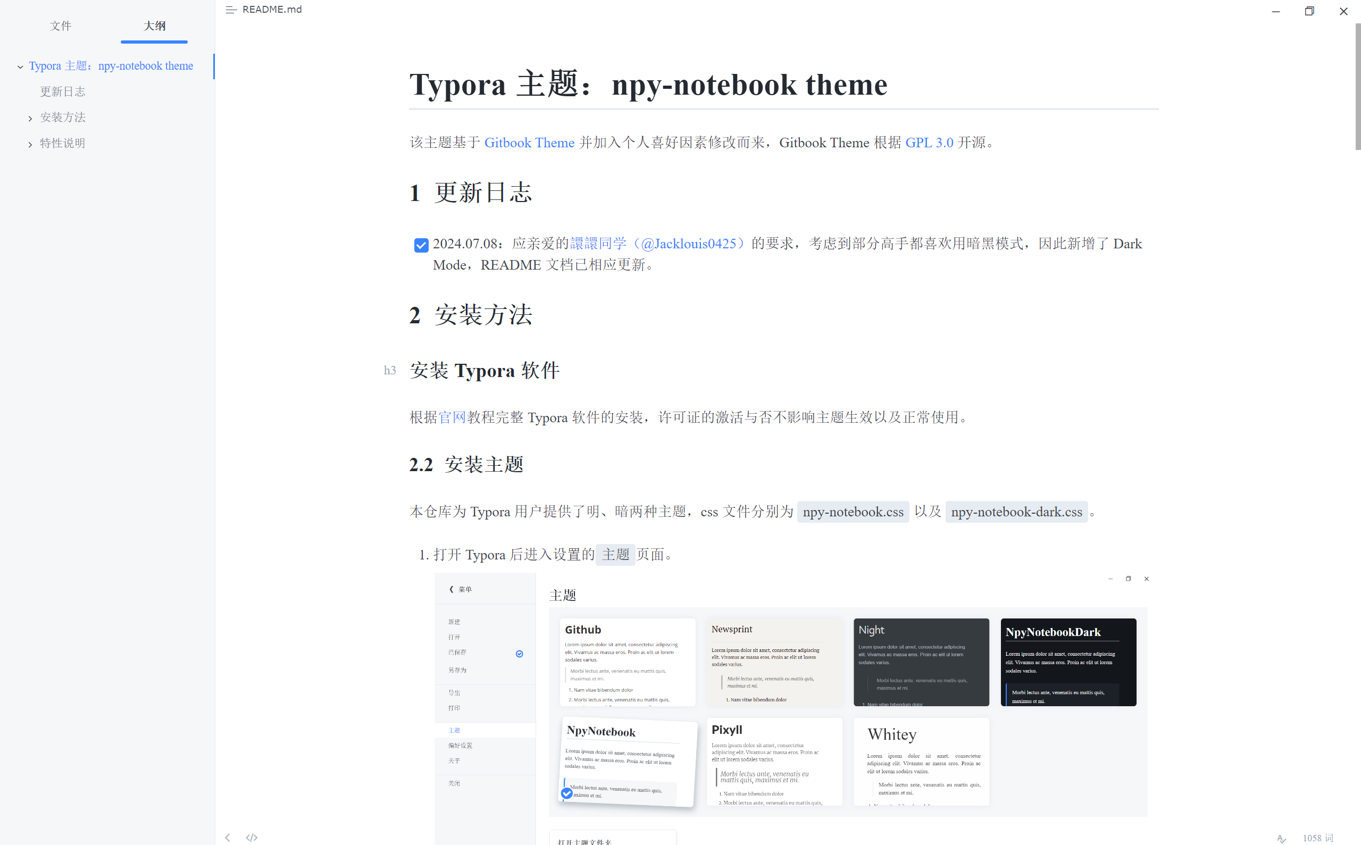The height and width of the screenshot is (845, 1361).
Task: Click the minimize window icon
Action: 1275,11
